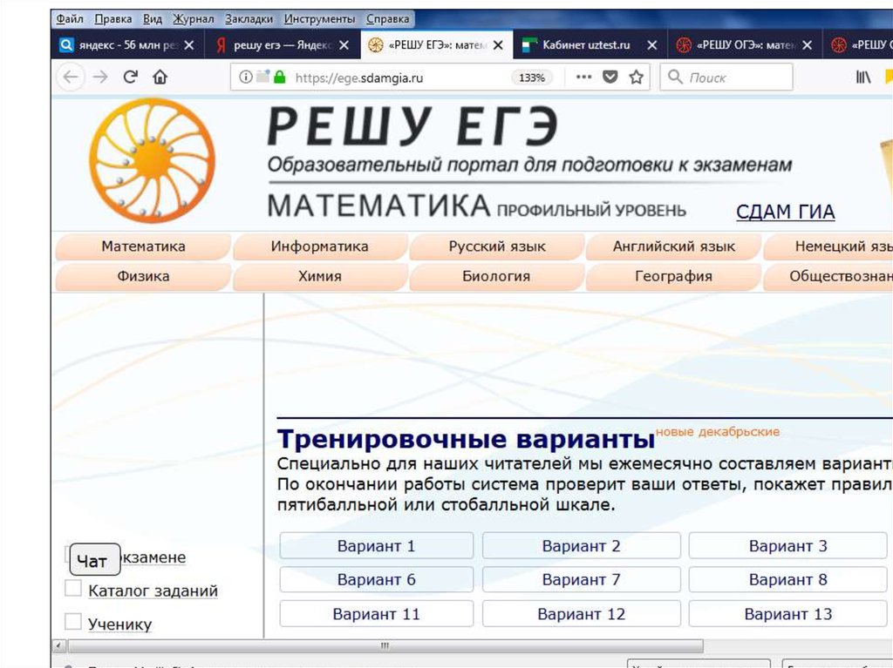The height and width of the screenshot is (668, 893).
Task: Click the РЕШУ ЕГЭ sun logo
Action: [x=152, y=160]
